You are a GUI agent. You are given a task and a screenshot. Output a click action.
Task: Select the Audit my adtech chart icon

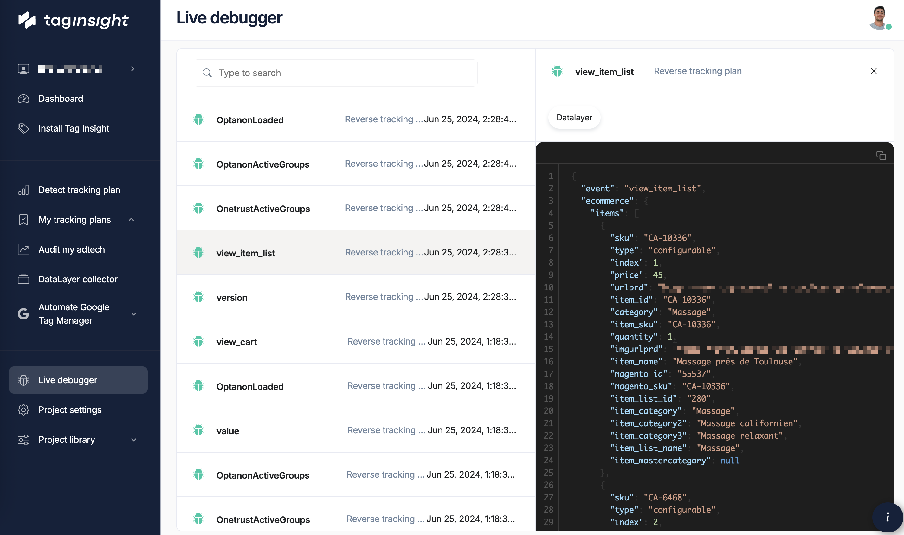(x=23, y=249)
